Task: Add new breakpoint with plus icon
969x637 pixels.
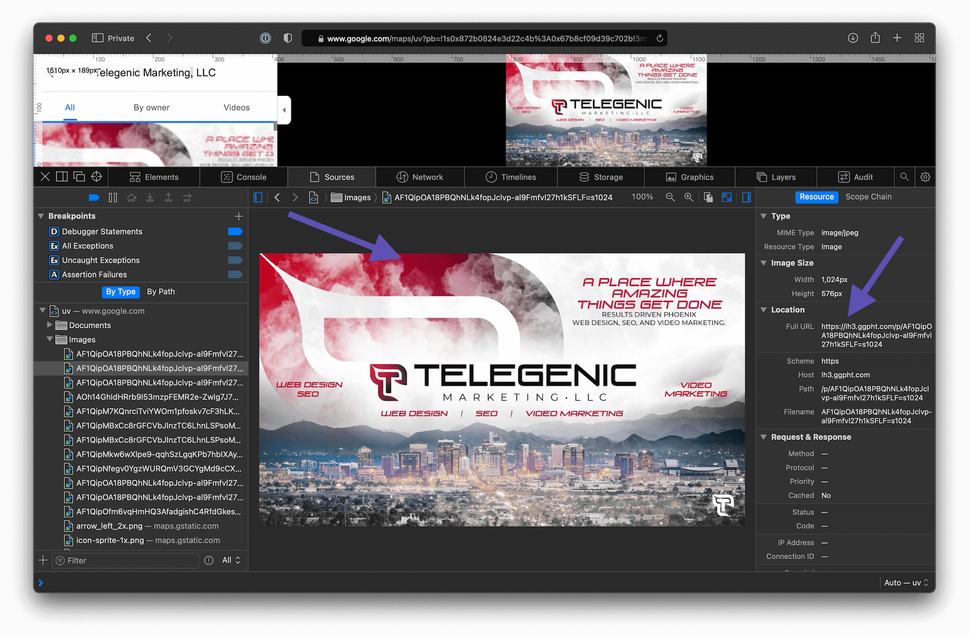Action: 239,216
